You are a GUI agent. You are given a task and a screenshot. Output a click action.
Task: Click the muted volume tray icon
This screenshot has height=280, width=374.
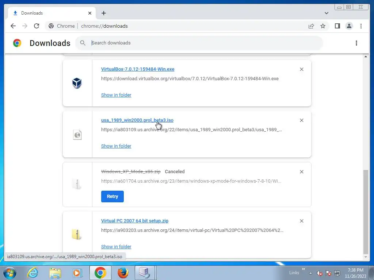(x=319, y=273)
